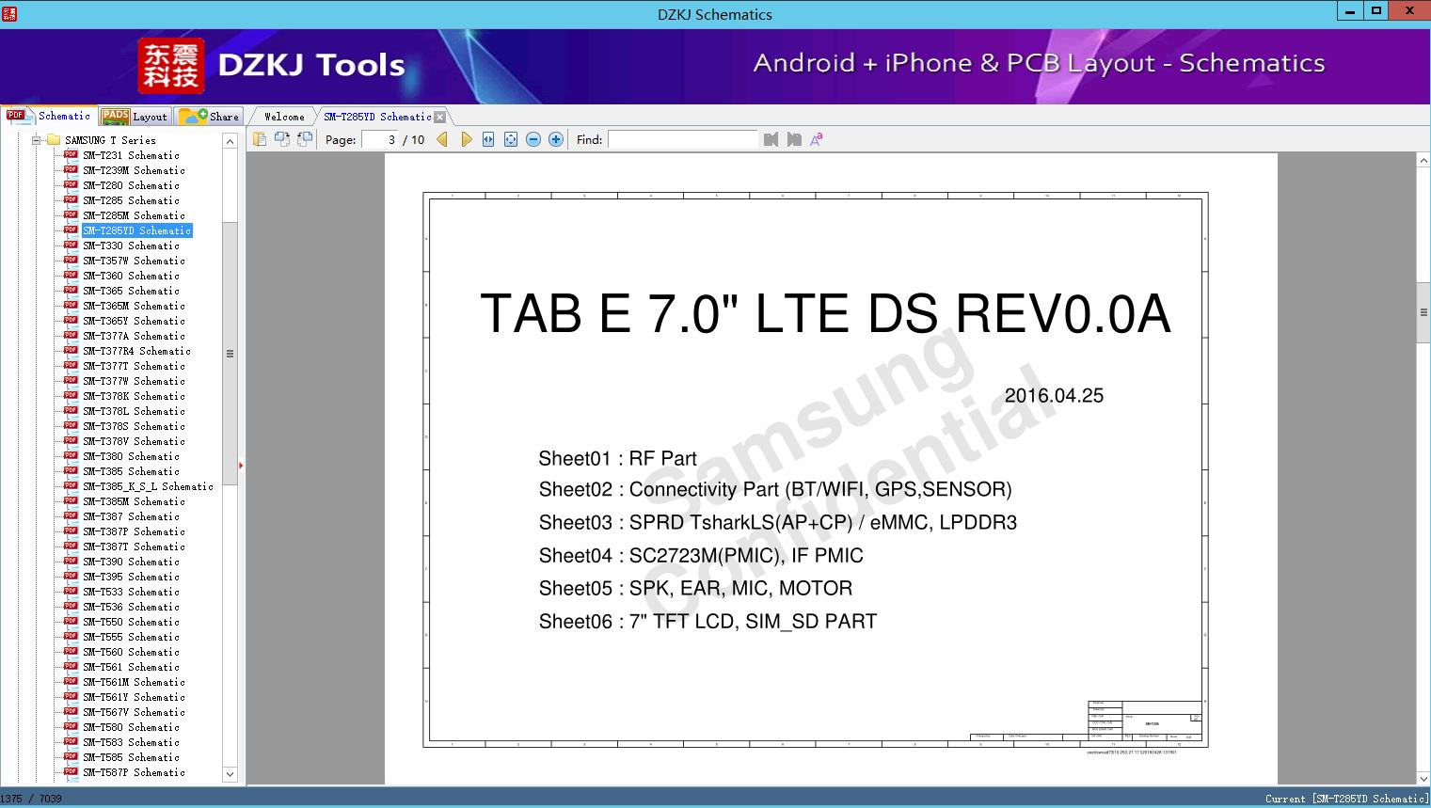Fit whole page in view
This screenshot has height=808, width=1431.
pyautogui.click(x=511, y=139)
